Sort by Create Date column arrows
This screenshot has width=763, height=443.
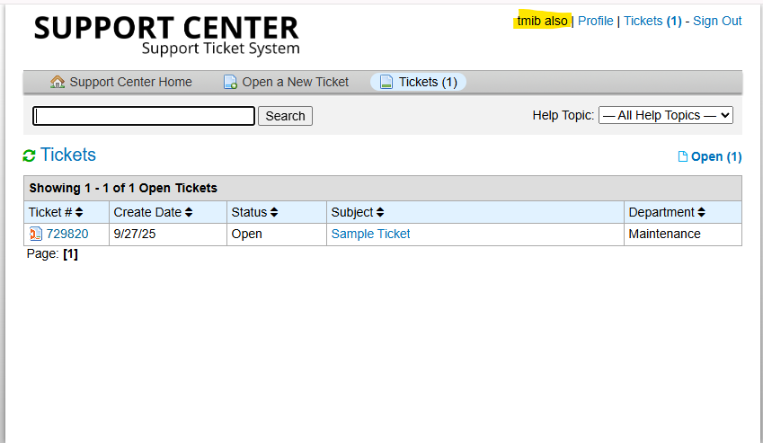click(189, 212)
